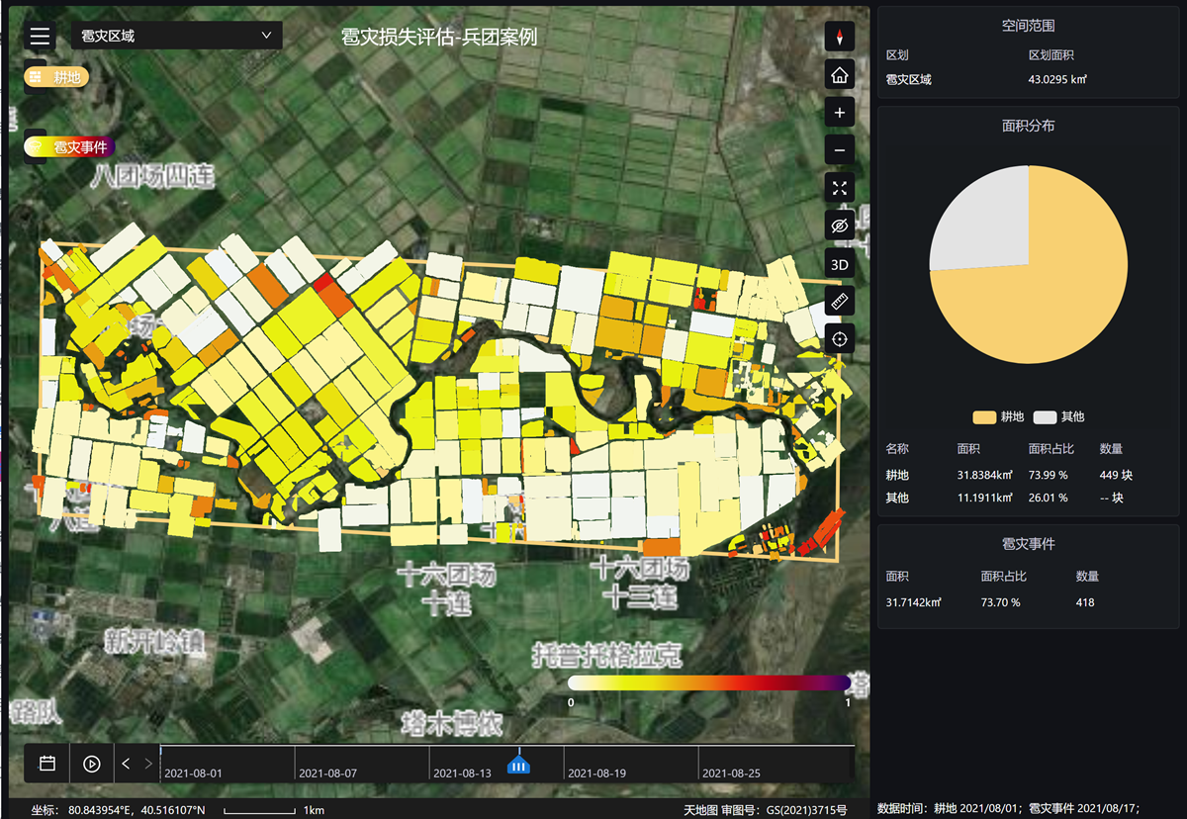The width and height of the screenshot is (1187, 819).
Task: Click 耕地 legend entry under pie chart
Action: (x=999, y=417)
